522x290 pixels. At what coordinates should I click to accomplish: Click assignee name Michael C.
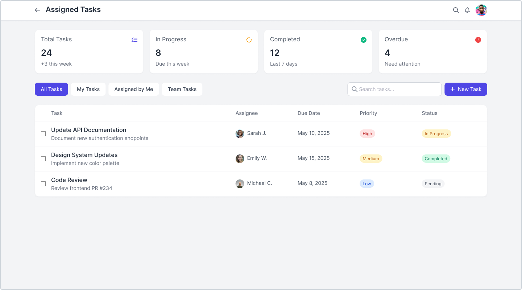260,183
